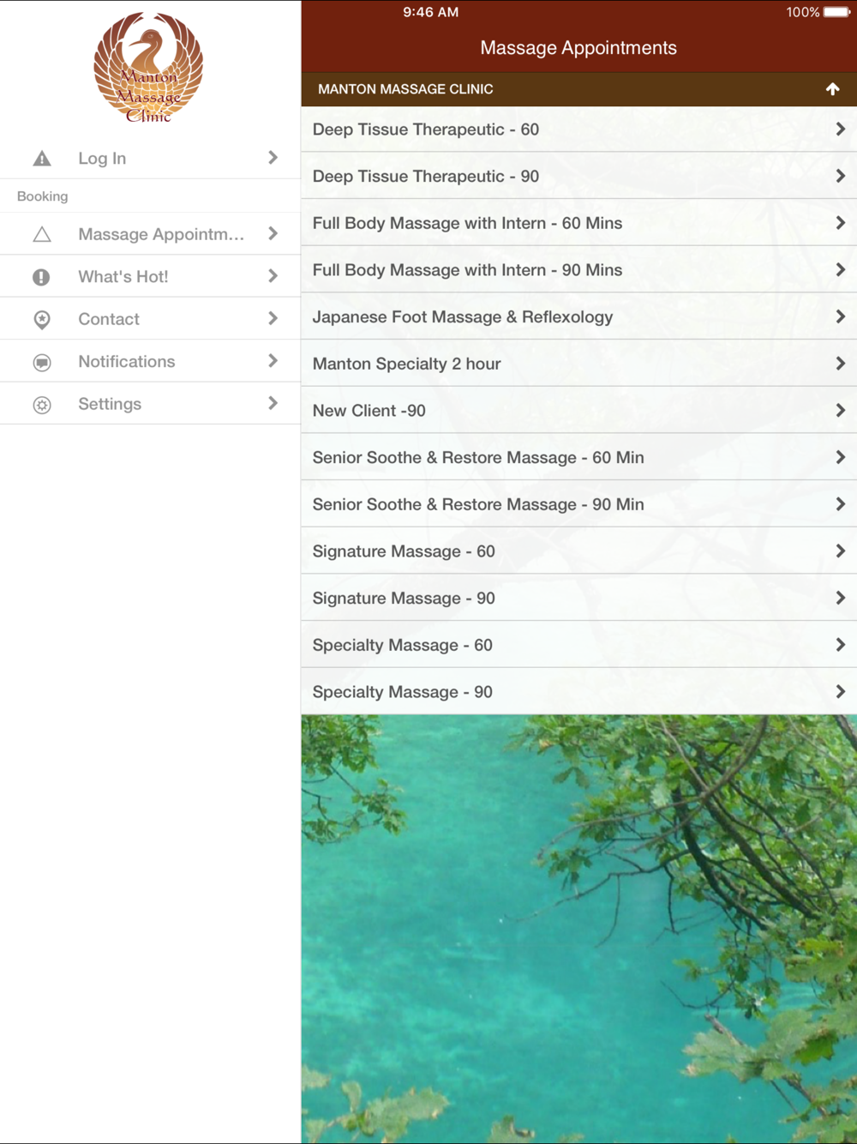Tap chevron on Deep Tissue Therapeutic - 60
857x1144 pixels.
coord(840,129)
